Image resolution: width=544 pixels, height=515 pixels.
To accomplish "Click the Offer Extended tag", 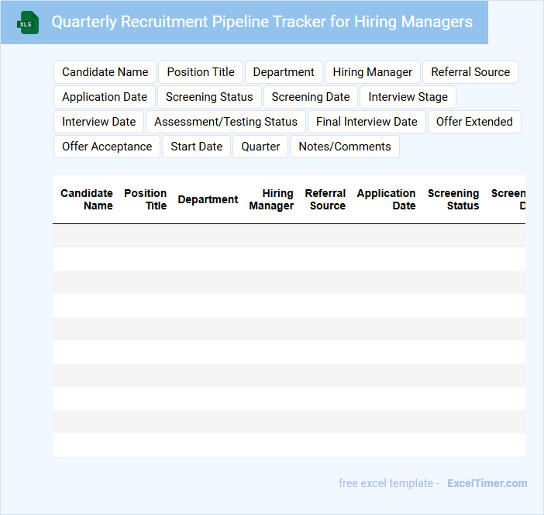I will [474, 122].
